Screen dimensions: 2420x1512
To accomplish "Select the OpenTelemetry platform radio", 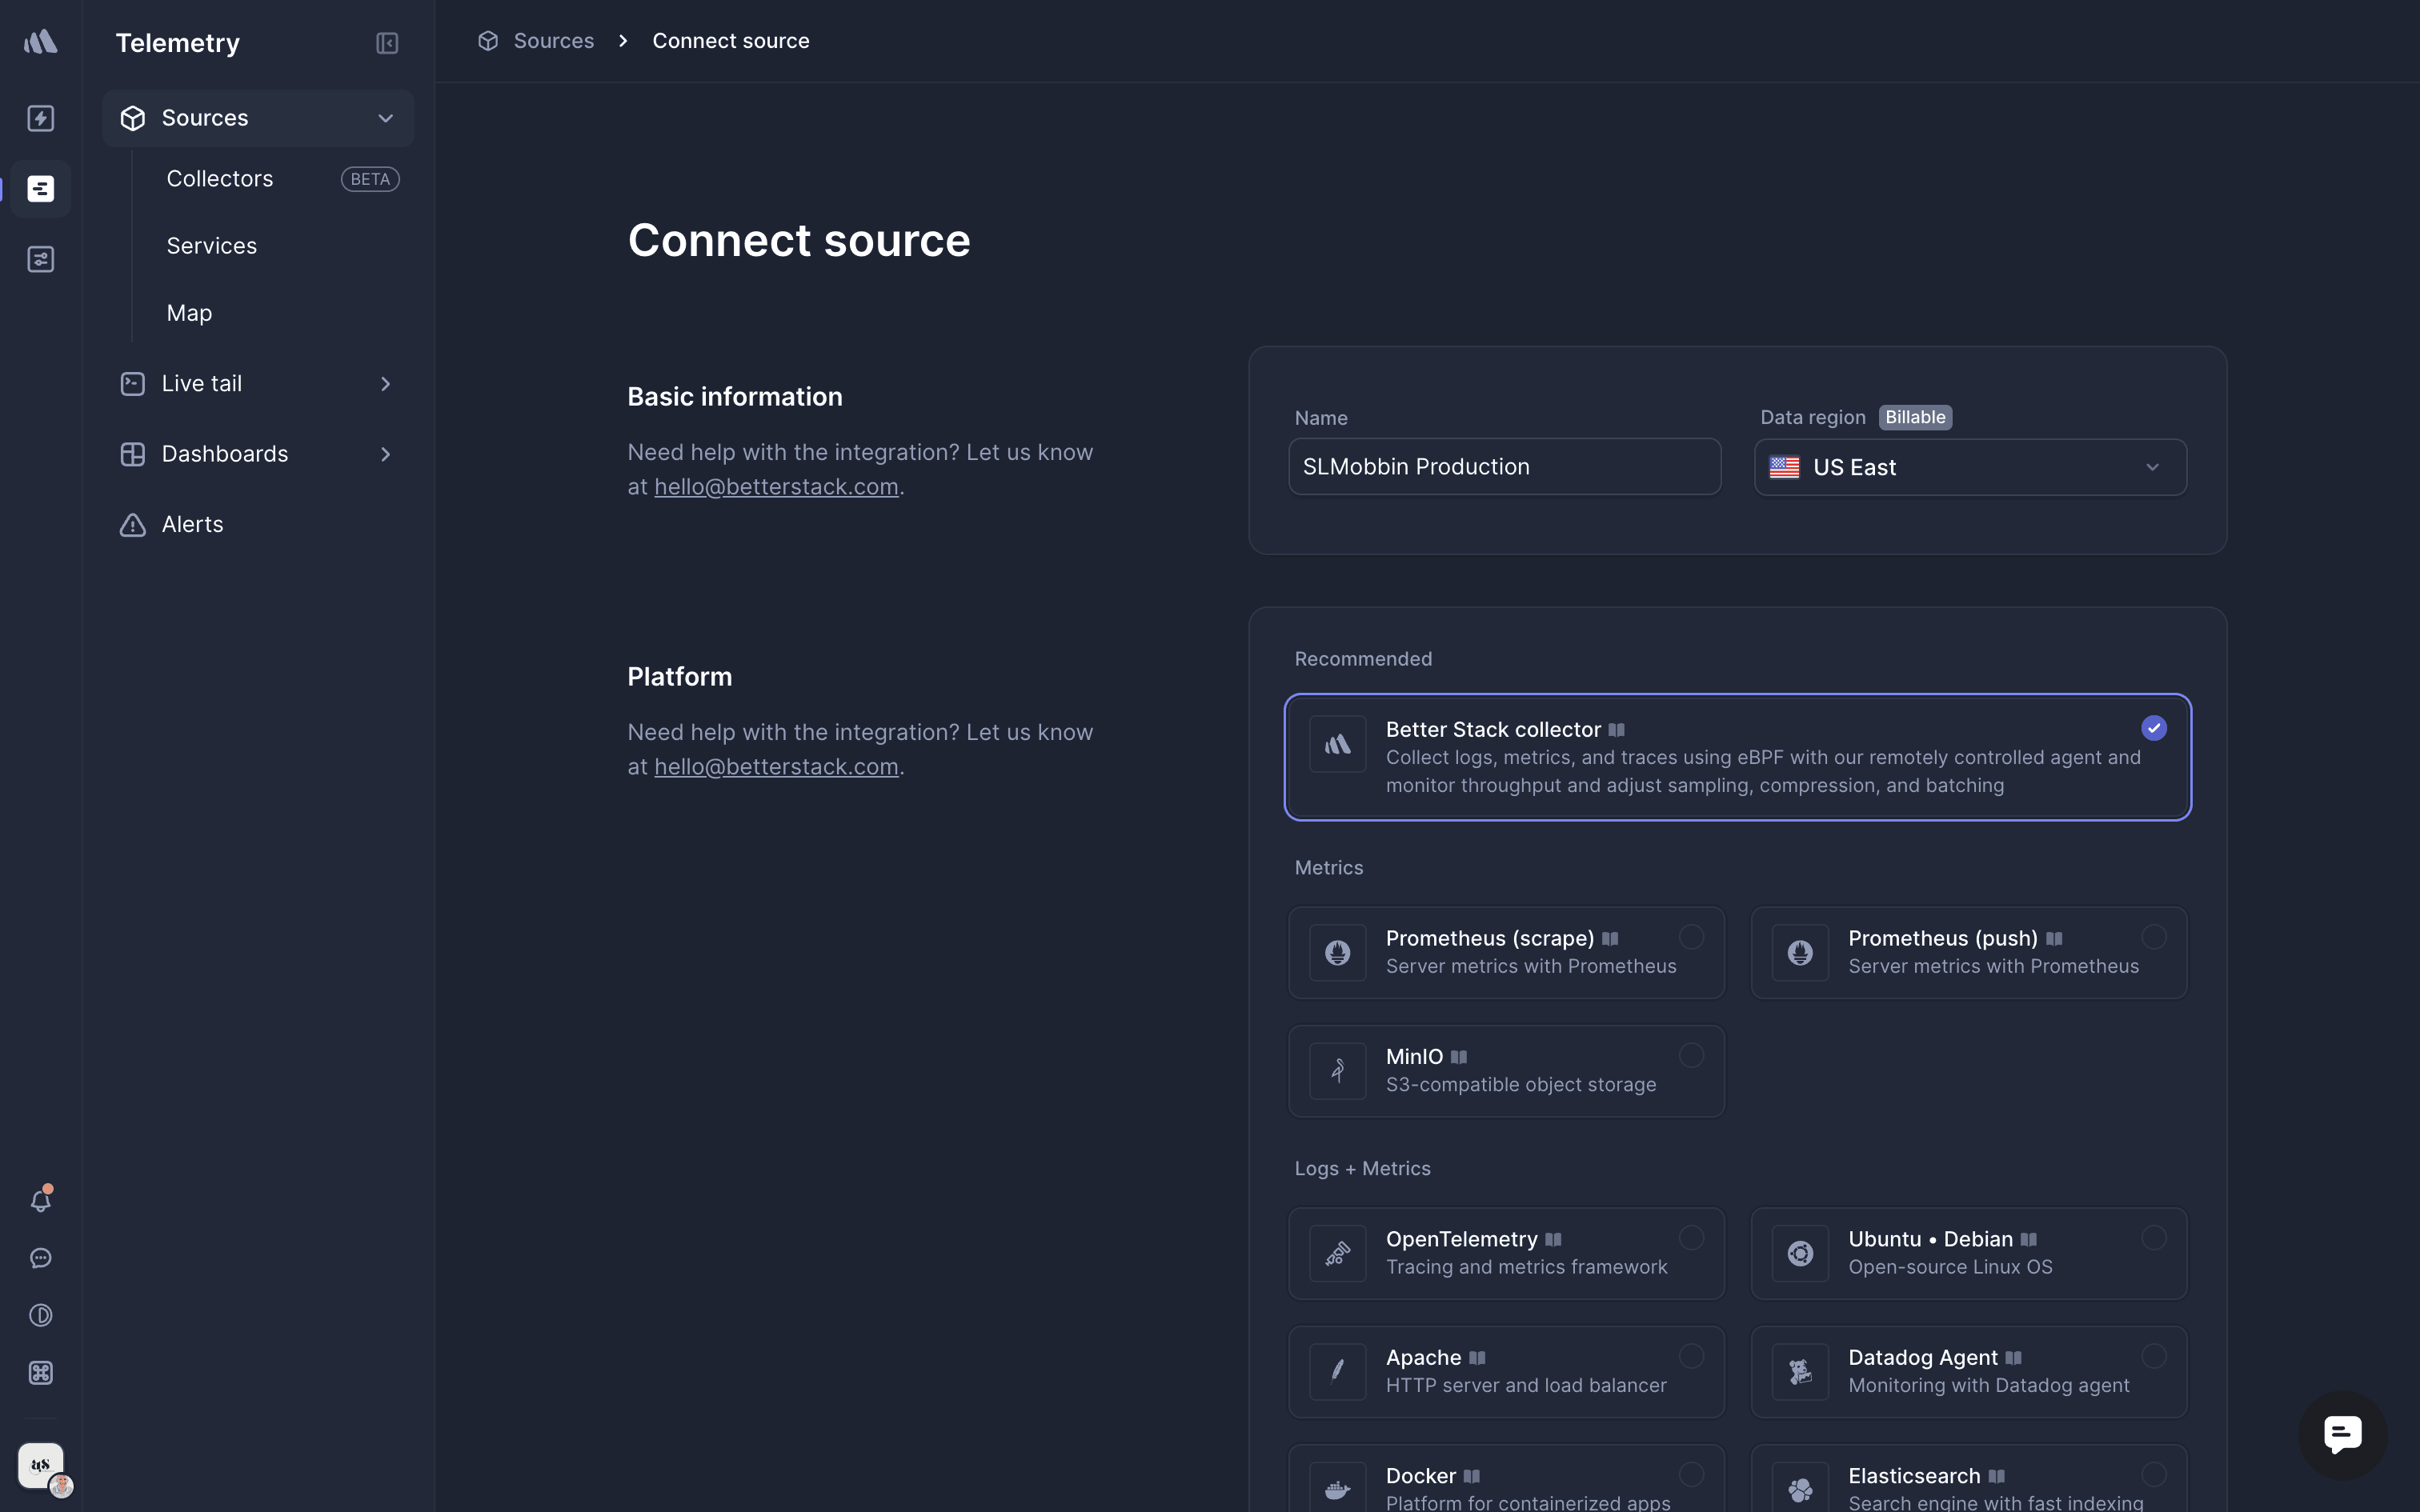I will 1691,1238.
